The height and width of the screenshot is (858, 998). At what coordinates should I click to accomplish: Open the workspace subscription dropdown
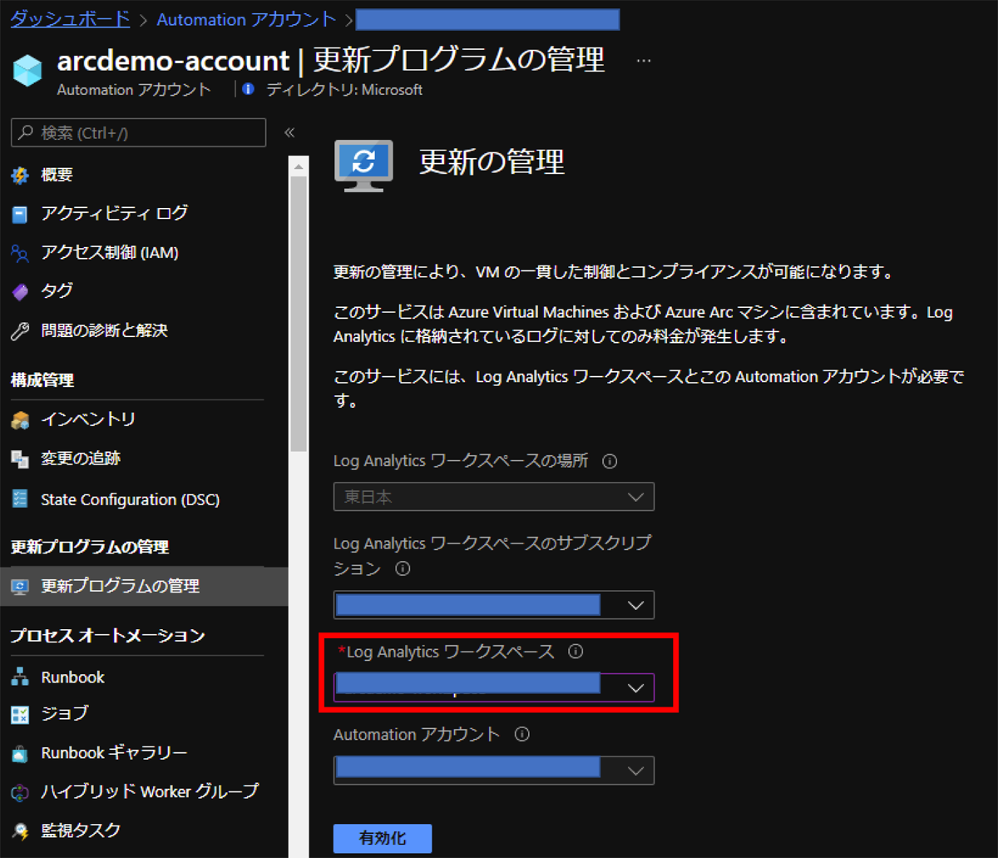click(x=494, y=605)
